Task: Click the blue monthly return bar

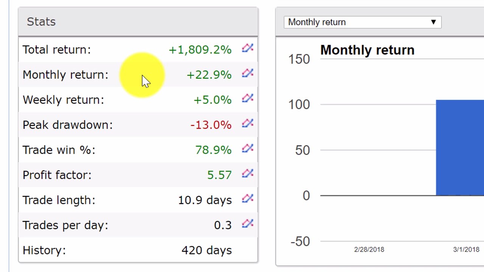Action: pyautogui.click(x=460, y=148)
